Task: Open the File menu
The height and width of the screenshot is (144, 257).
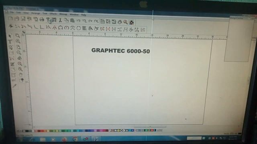Action: tap(12, 12)
